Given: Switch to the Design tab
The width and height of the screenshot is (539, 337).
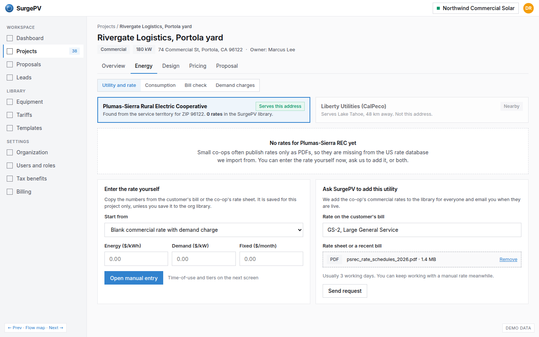Looking at the screenshot, I should coord(171,66).
